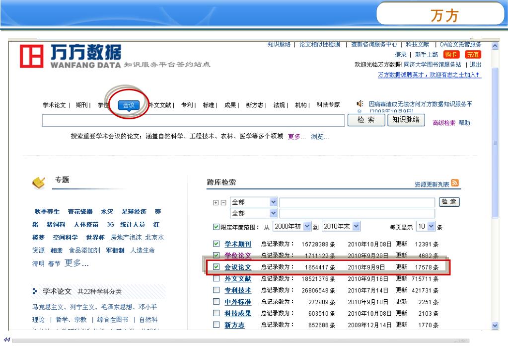The image size is (508, 346).
Task: Open the 科技专家 search tab
Action: click(x=328, y=105)
